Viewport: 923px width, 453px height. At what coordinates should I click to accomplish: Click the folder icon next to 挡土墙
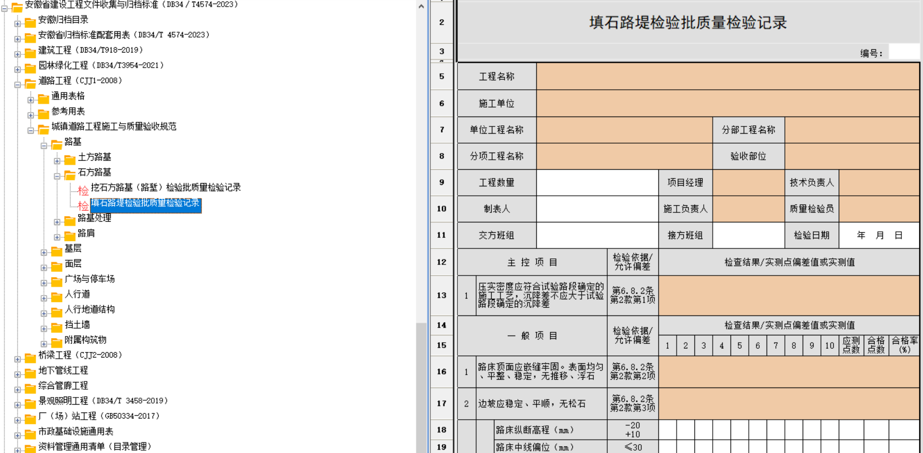[x=57, y=326]
